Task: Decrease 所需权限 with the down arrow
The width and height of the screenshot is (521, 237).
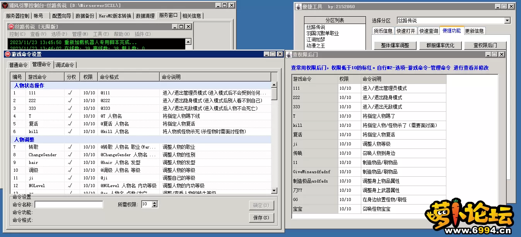Action: tap(155, 206)
